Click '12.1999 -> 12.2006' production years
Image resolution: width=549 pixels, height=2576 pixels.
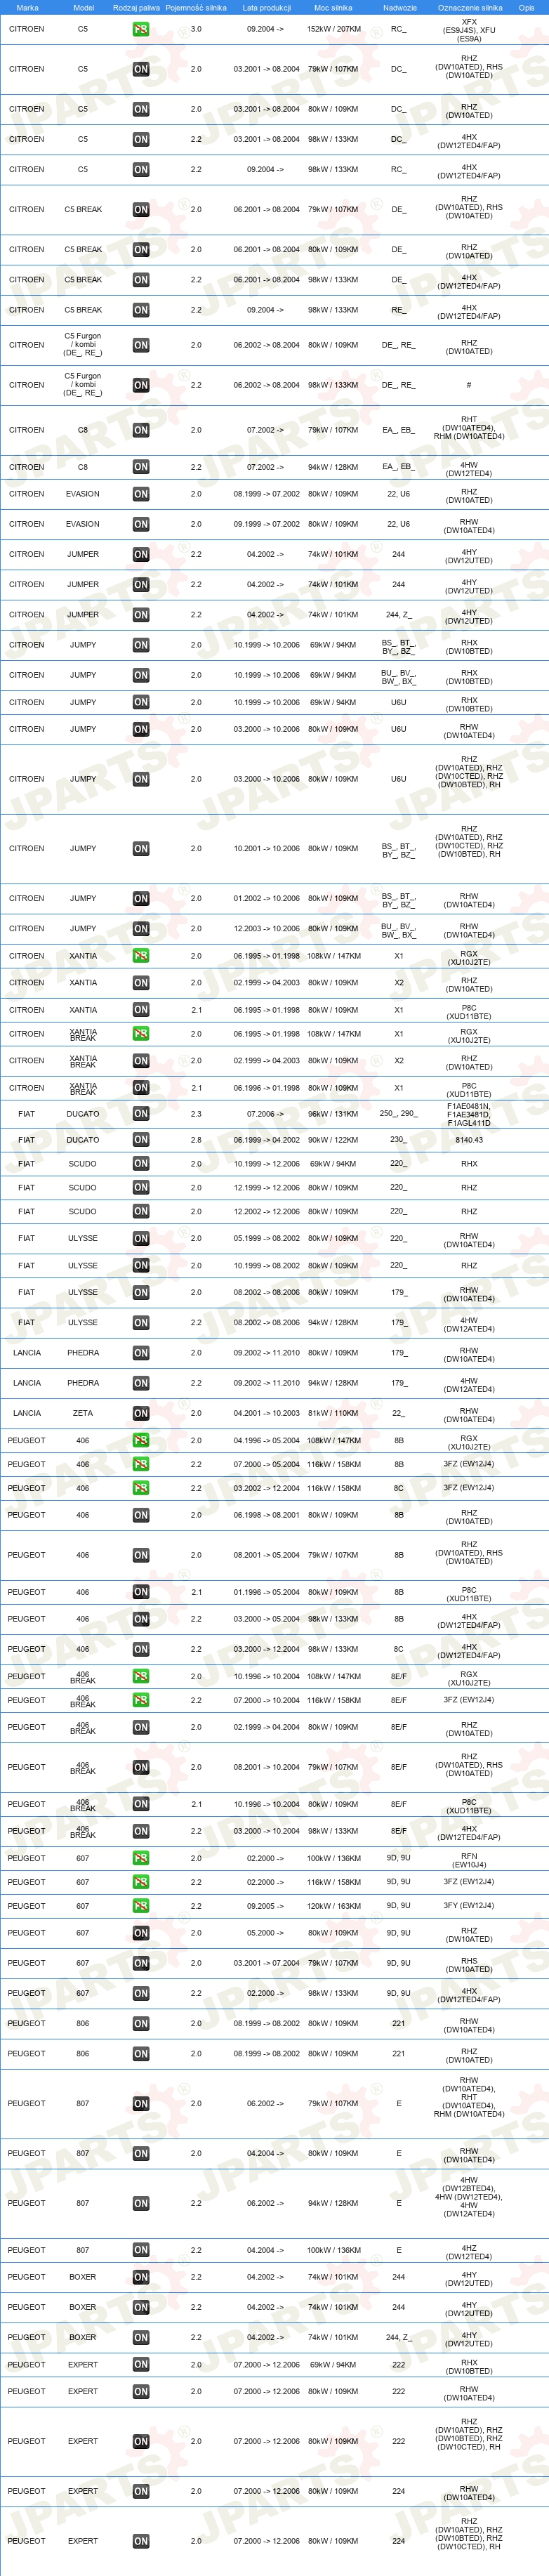266,1188
